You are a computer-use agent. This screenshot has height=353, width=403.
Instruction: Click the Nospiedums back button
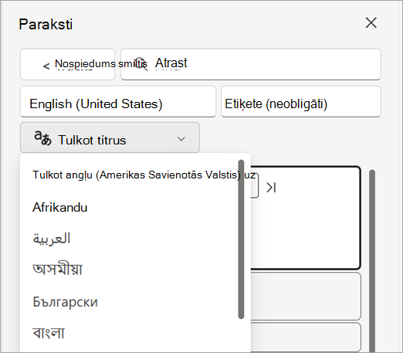[x=67, y=64]
